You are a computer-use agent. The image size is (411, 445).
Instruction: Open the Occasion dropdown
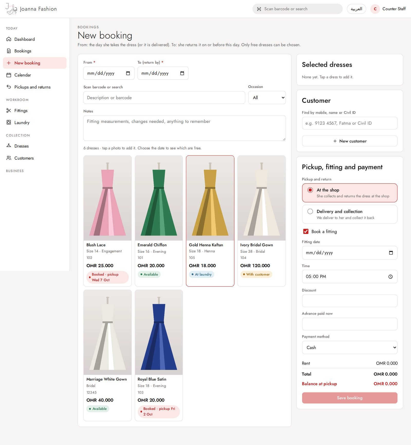267,98
